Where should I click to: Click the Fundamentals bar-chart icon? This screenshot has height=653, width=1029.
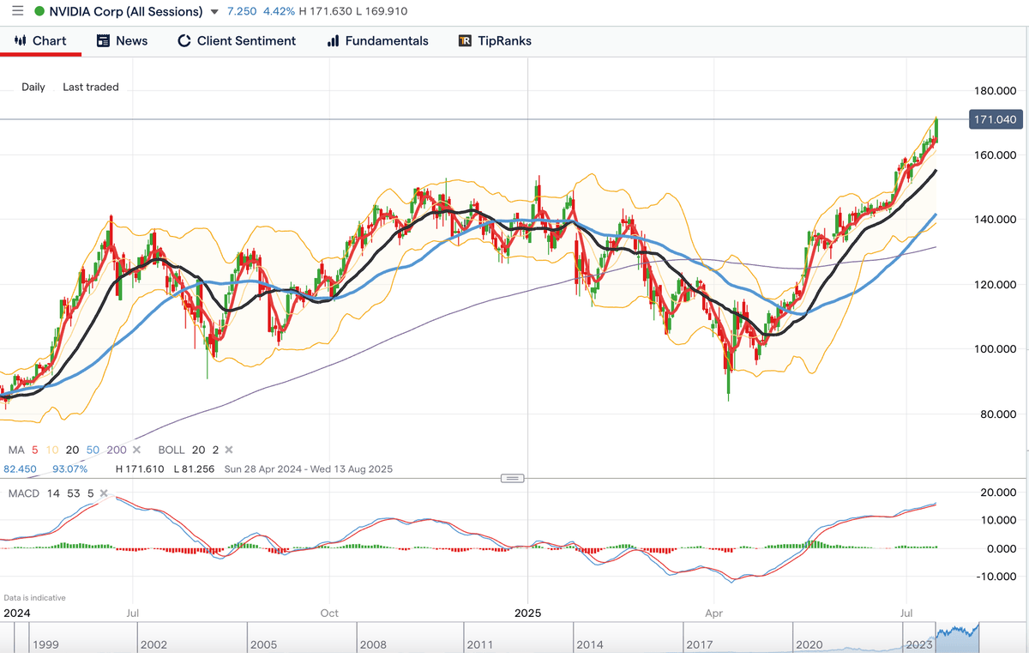click(x=334, y=40)
